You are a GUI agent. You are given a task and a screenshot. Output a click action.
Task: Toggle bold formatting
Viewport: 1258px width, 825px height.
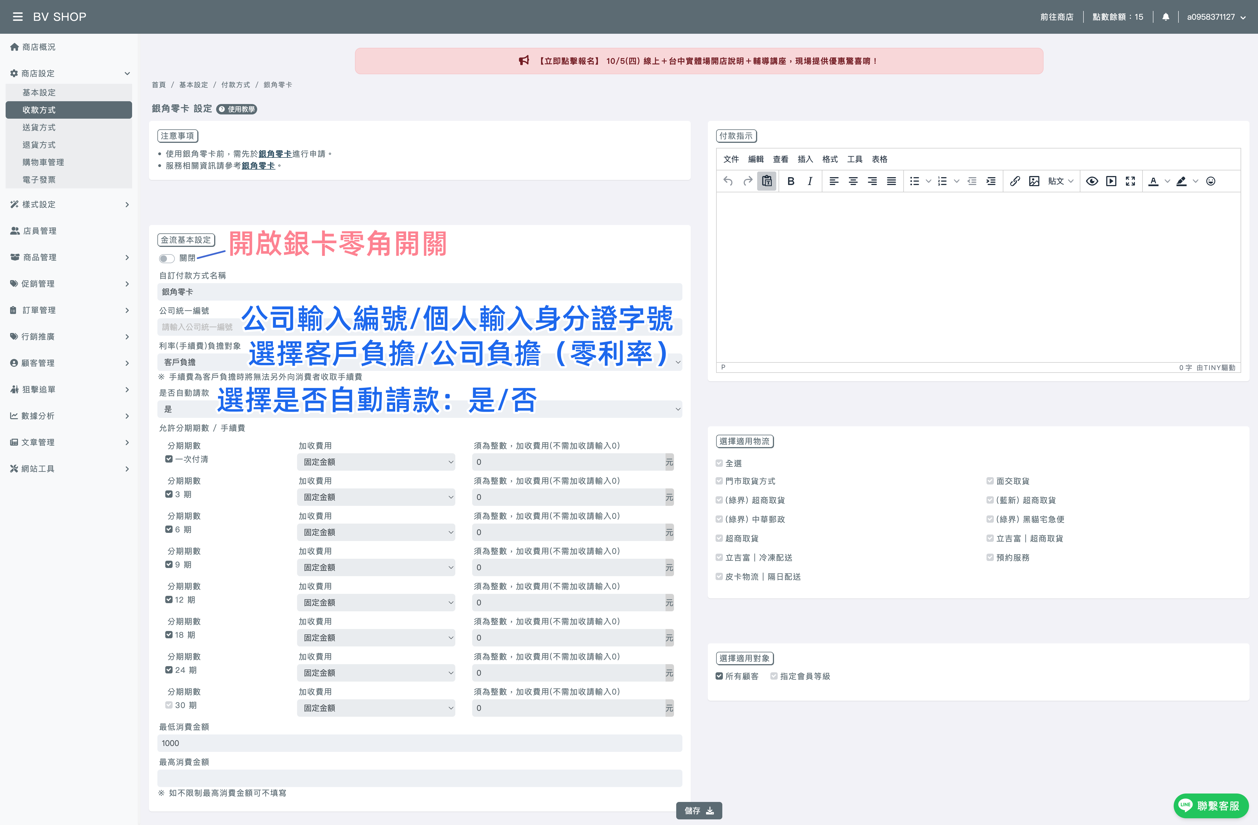[x=791, y=181]
